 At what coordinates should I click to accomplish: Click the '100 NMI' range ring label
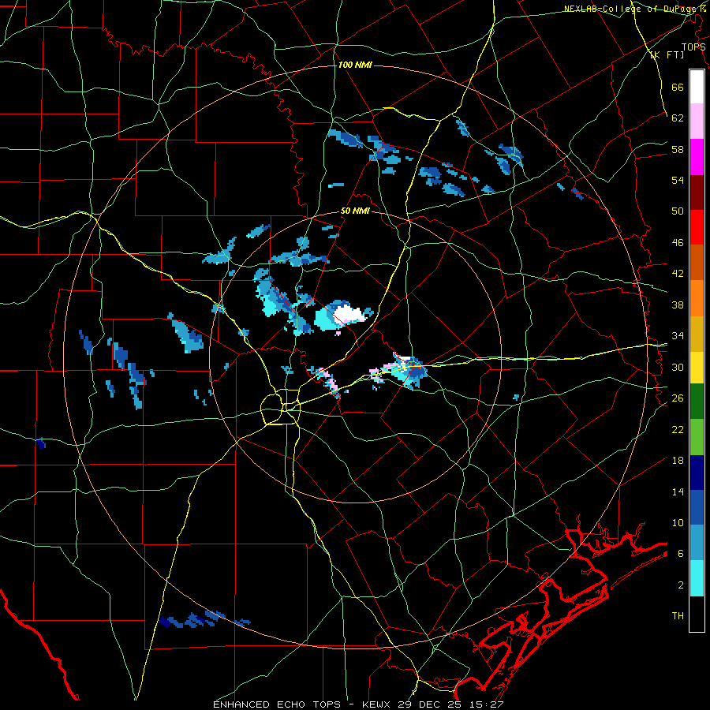[x=355, y=65]
